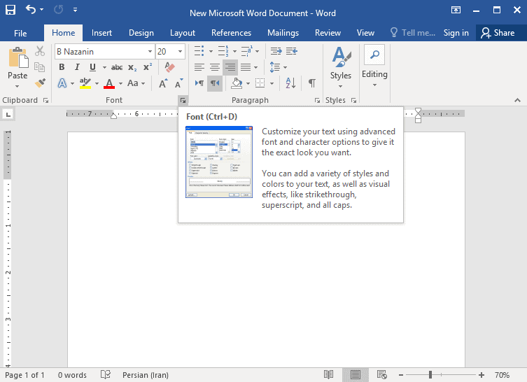Save the document with the floppy icon
Image resolution: width=527 pixels, height=382 pixels.
coord(10,10)
